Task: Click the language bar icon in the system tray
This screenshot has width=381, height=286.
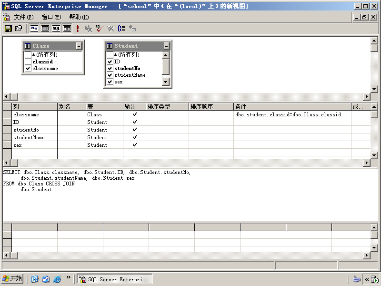Action: [356, 279]
